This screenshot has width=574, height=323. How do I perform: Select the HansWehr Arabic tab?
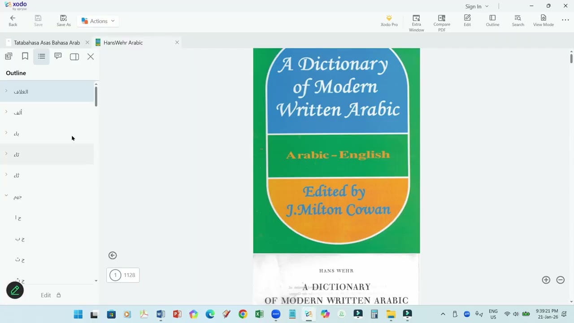[x=123, y=43]
